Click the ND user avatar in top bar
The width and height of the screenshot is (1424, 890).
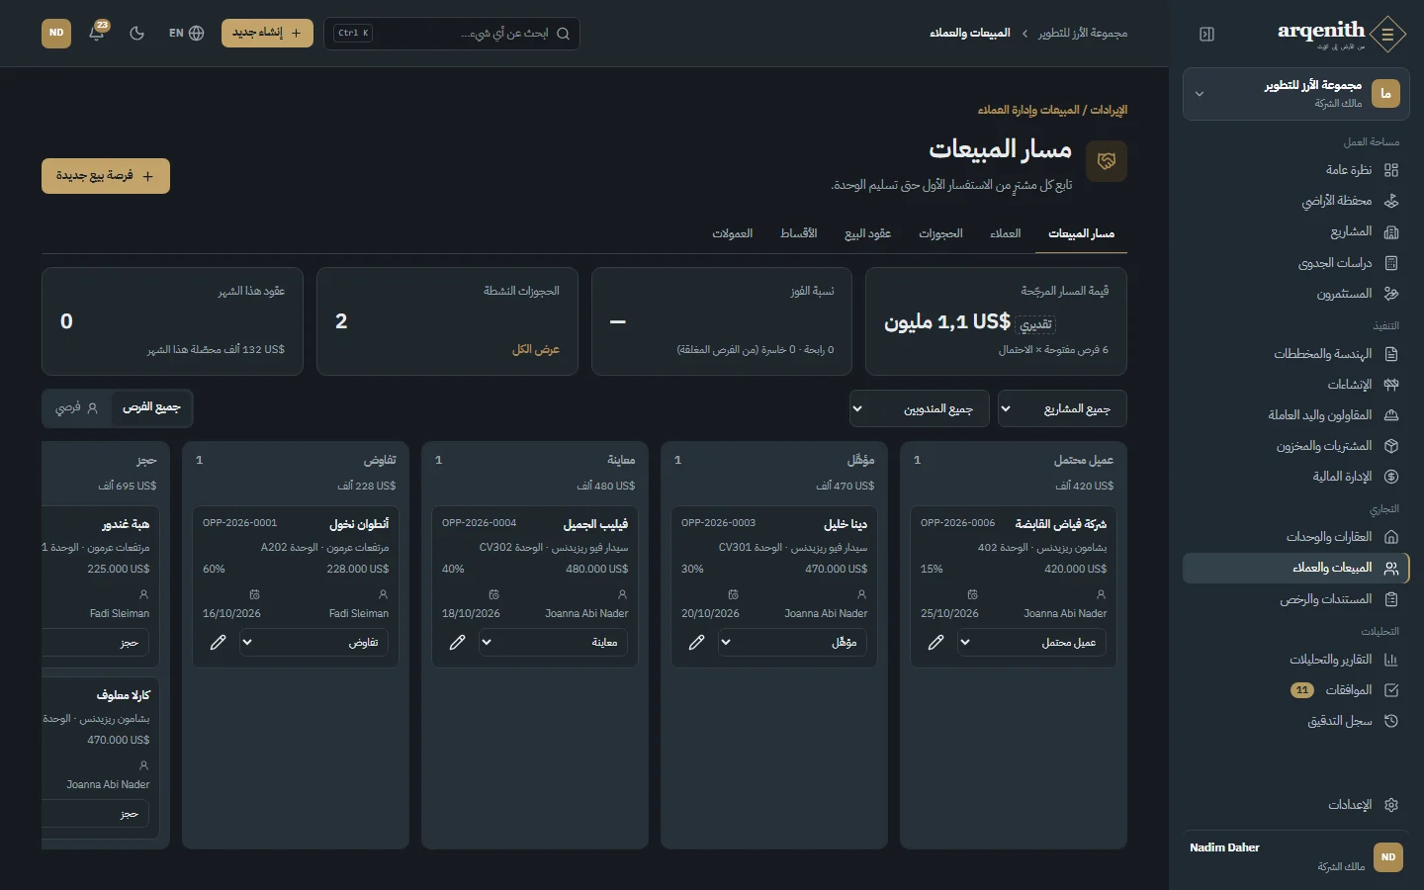[x=56, y=33]
